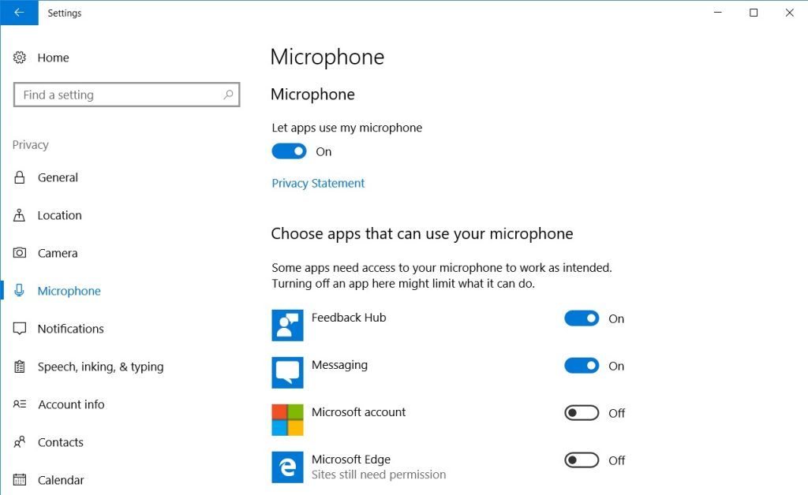The image size is (808, 495).
Task: Click the Feedback Hub app icon
Action: [x=287, y=325]
